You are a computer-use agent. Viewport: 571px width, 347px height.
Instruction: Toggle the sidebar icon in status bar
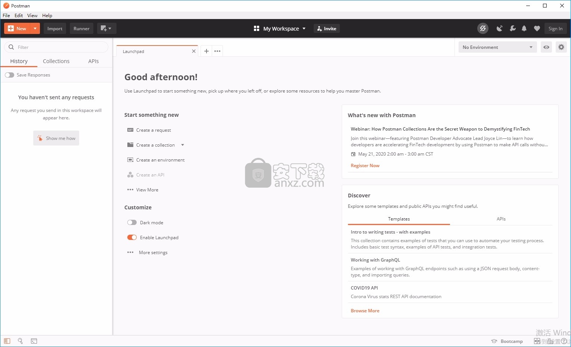click(7, 341)
